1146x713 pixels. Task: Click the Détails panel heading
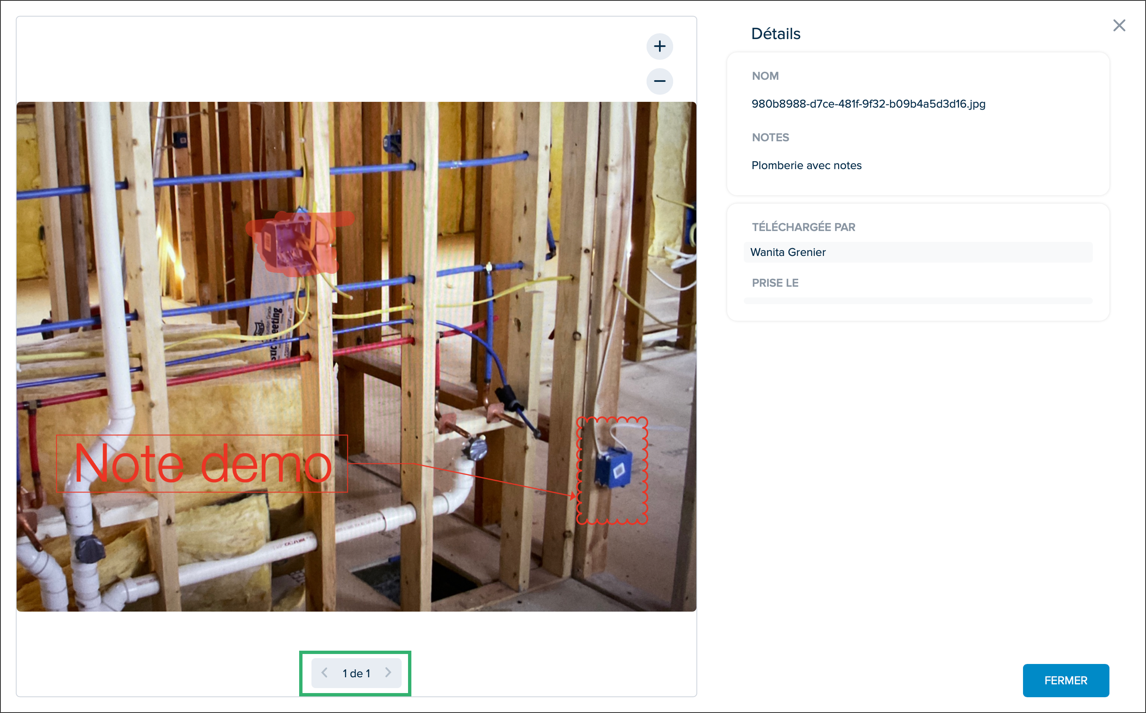coord(775,34)
